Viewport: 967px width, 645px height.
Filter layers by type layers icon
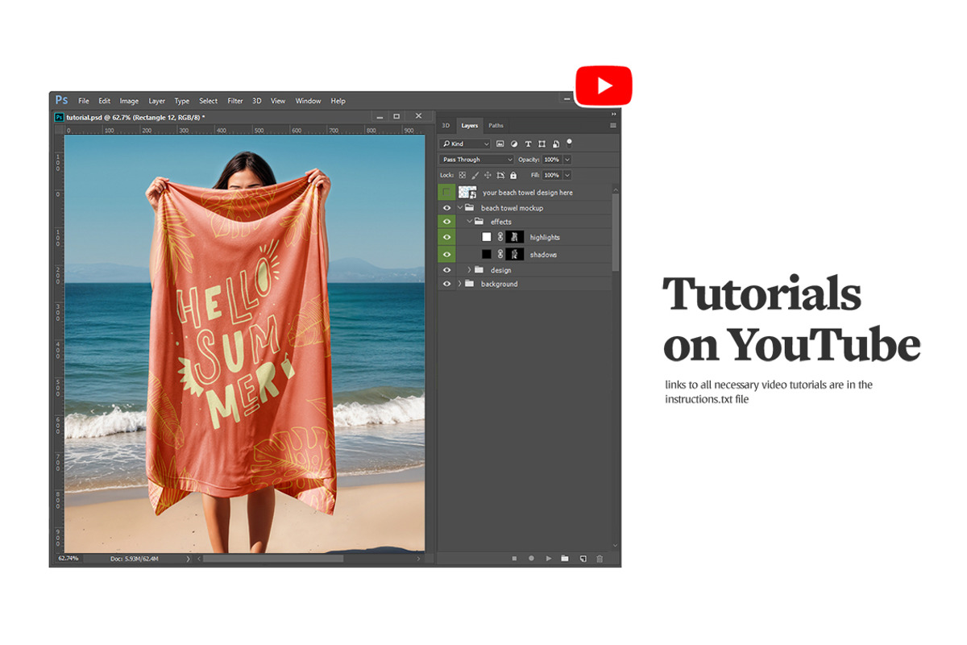(x=528, y=144)
